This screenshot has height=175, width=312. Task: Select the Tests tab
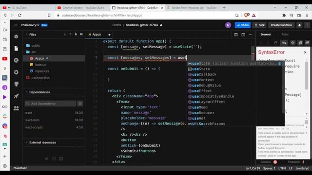[x=285, y=35]
